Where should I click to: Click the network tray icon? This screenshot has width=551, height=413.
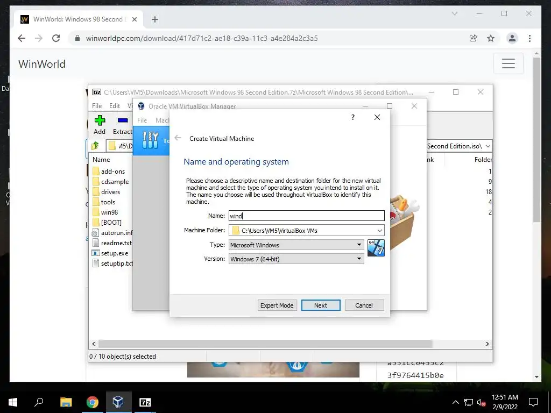click(x=469, y=402)
